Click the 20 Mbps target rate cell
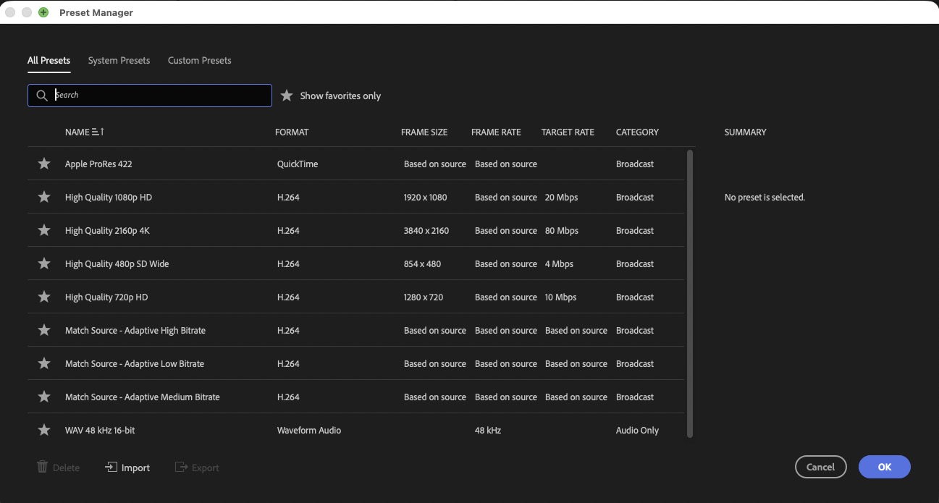939x503 pixels. 561,197
